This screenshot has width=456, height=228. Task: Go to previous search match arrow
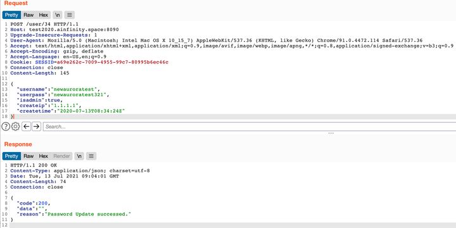coord(26,127)
